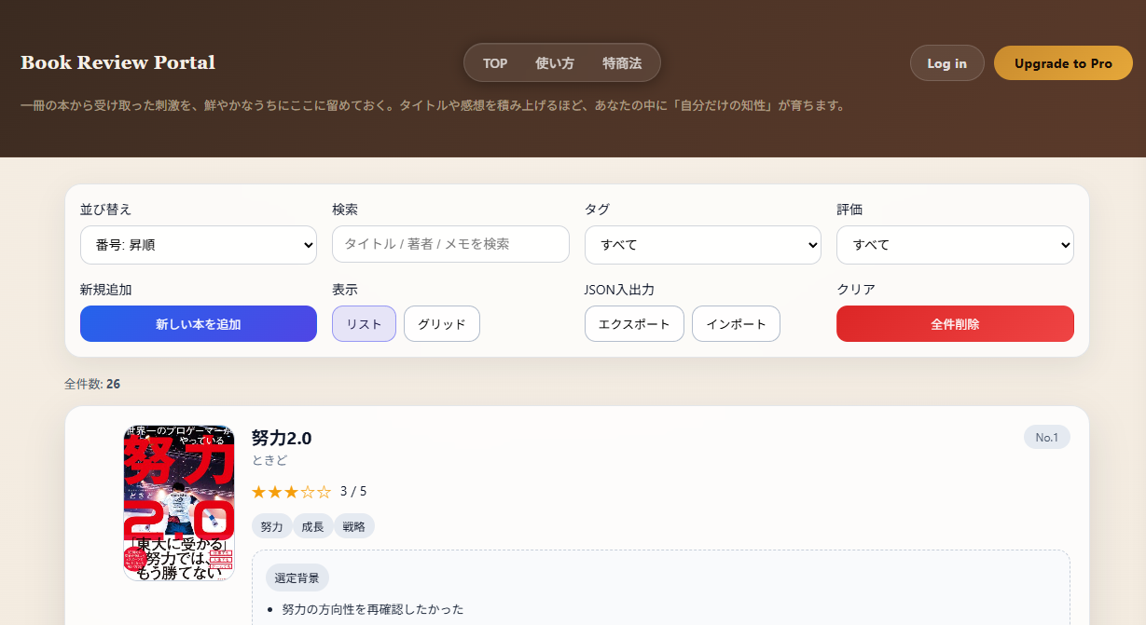
Task: Open the 使い方 navigation item
Action: pyautogui.click(x=555, y=63)
